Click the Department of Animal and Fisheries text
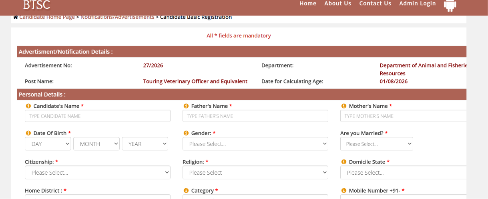 [423, 69]
